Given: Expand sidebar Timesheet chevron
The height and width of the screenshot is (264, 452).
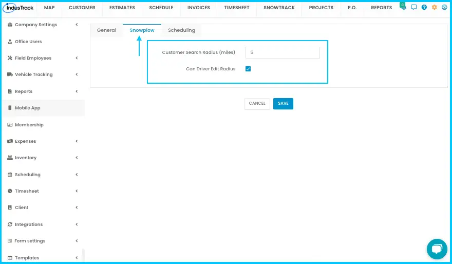Looking at the screenshot, I should point(77,191).
